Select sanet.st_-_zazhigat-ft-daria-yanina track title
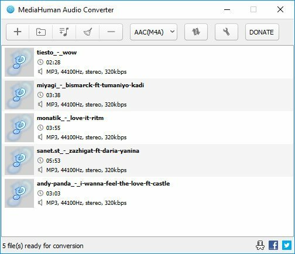 coord(88,151)
